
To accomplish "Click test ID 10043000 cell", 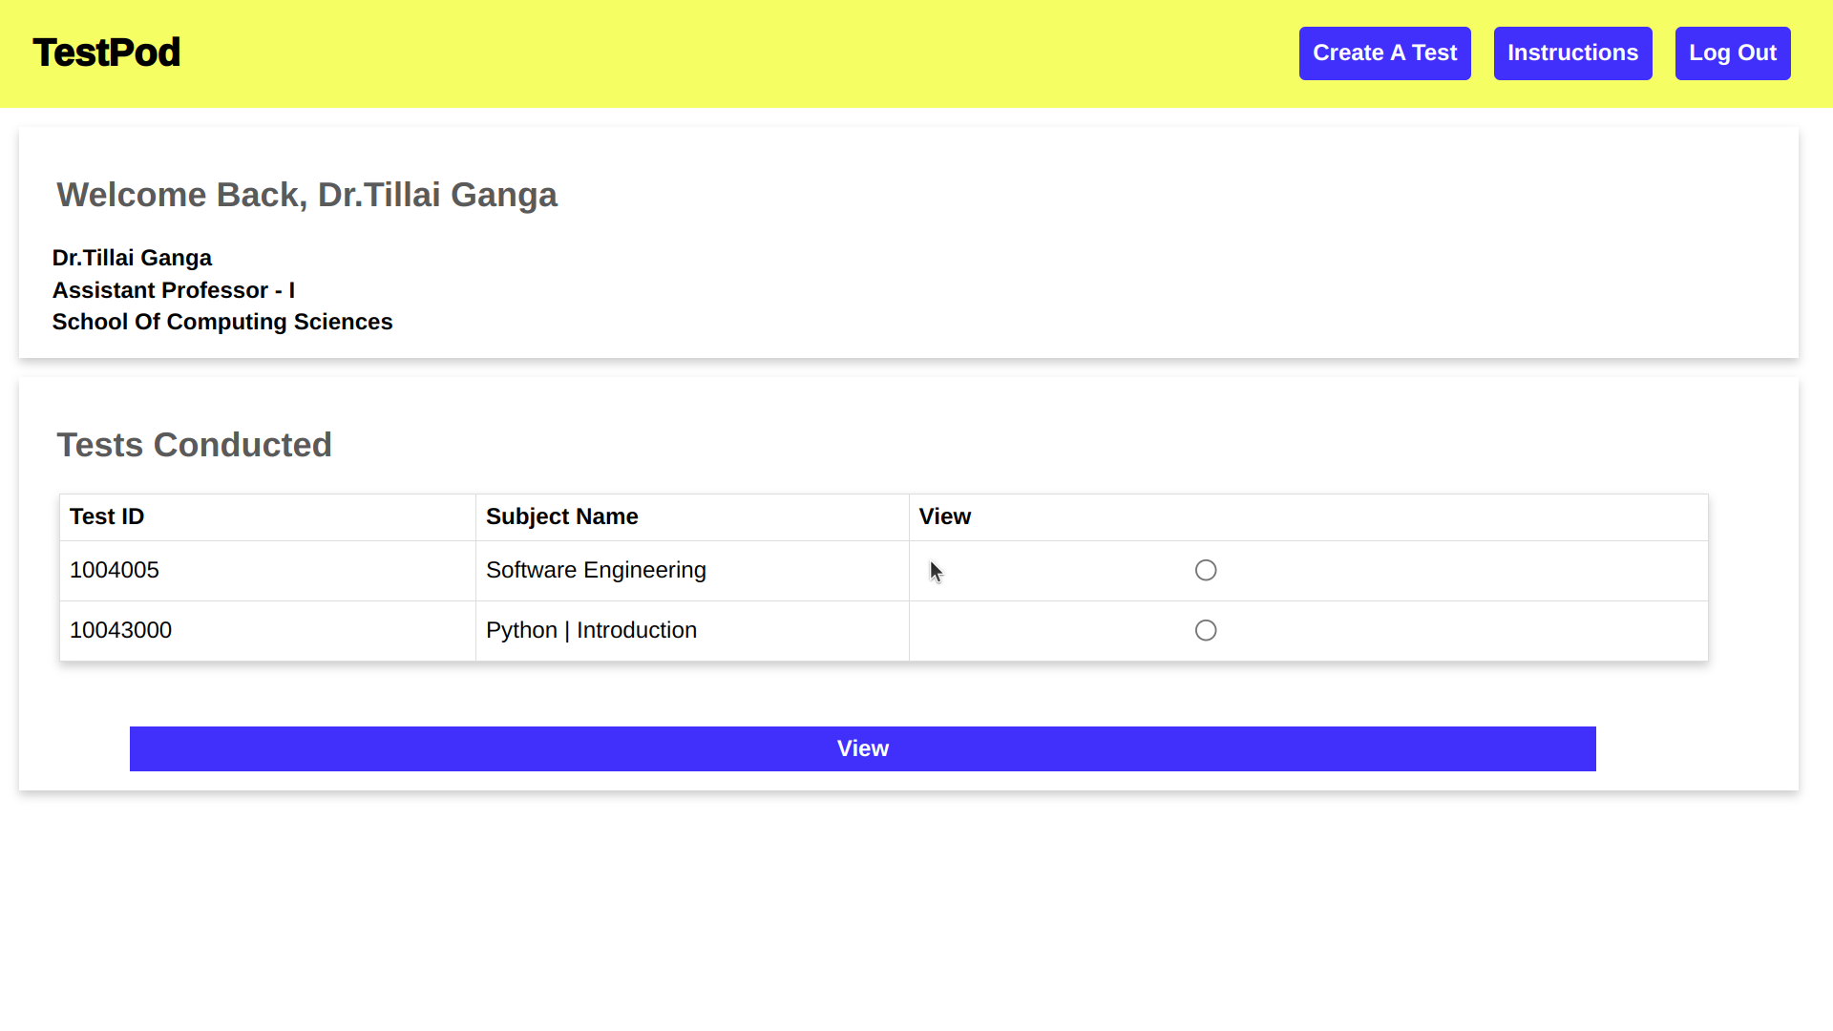I will pyautogui.click(x=120, y=630).
